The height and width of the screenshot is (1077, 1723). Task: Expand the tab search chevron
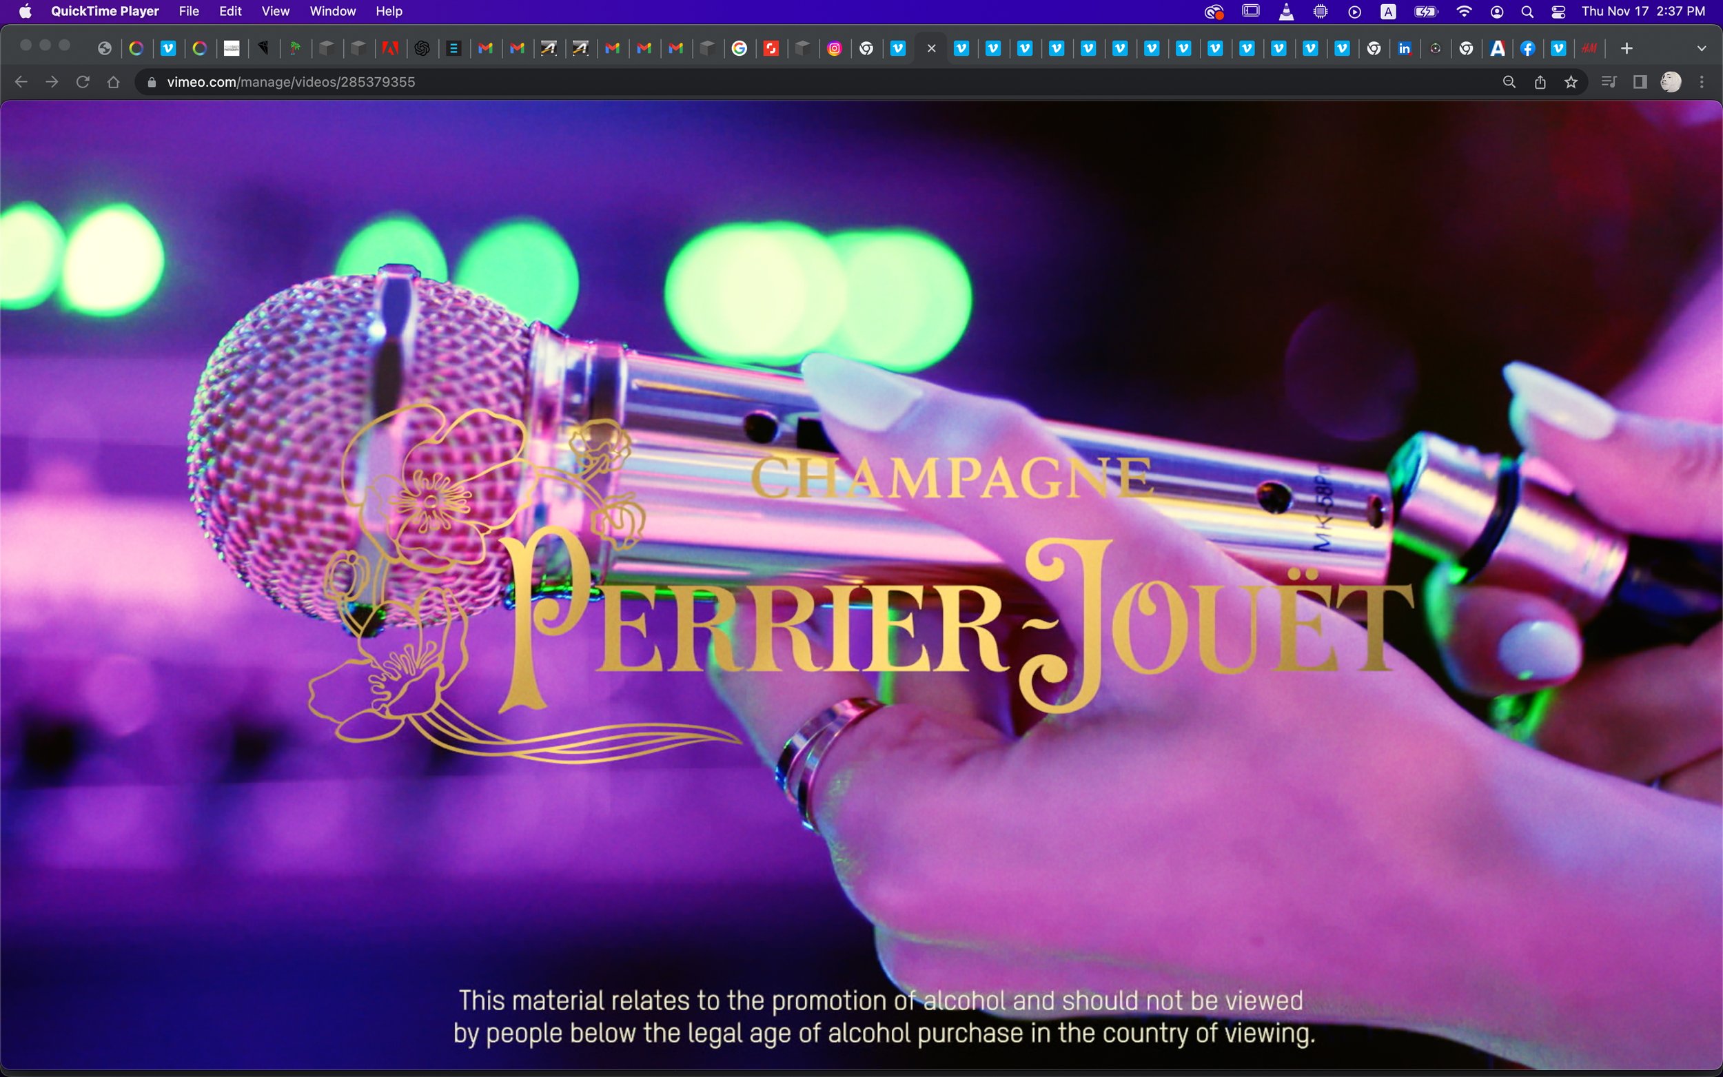click(x=1702, y=48)
